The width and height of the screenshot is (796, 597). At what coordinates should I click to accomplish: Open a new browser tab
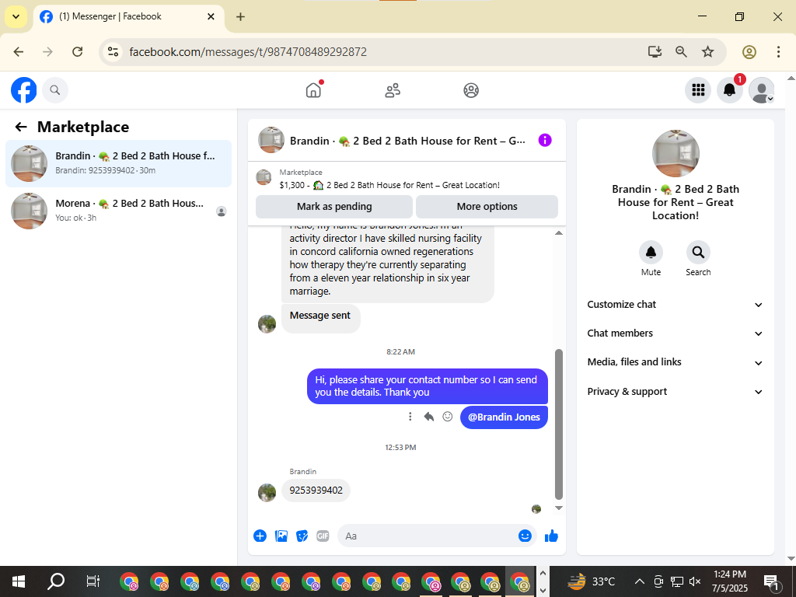[x=240, y=17]
